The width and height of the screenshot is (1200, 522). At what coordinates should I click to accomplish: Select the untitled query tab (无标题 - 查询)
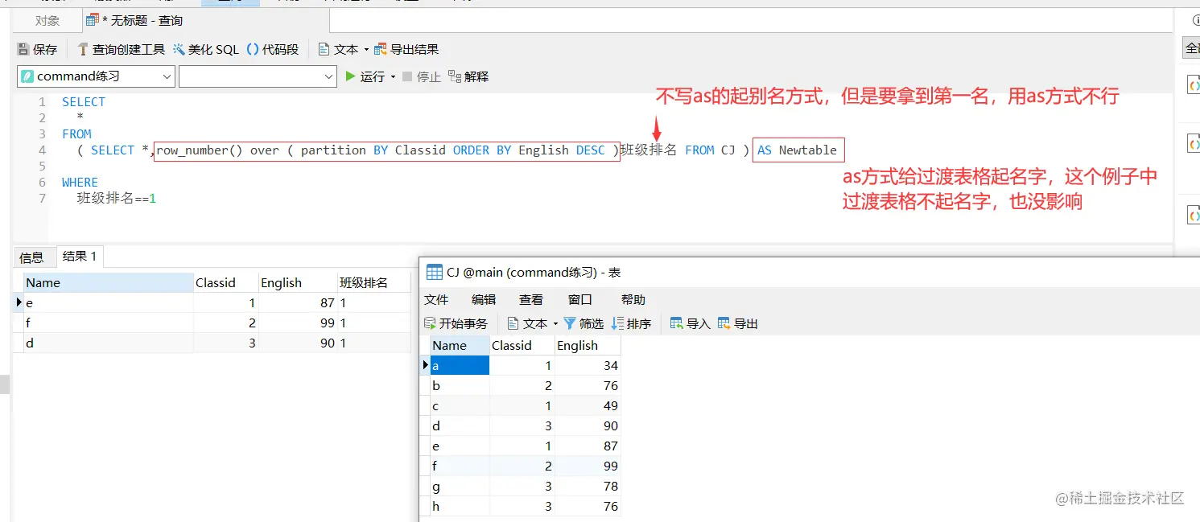[x=134, y=20]
